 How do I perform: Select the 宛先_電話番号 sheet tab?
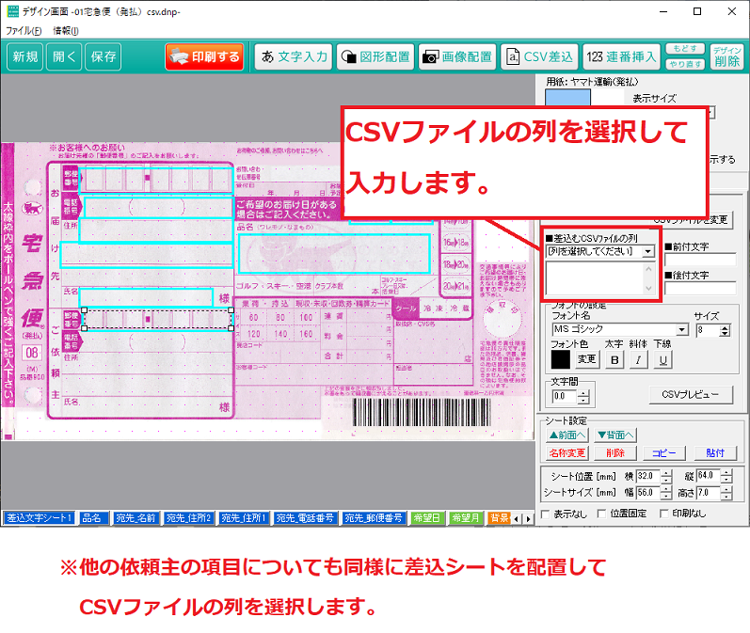click(305, 518)
